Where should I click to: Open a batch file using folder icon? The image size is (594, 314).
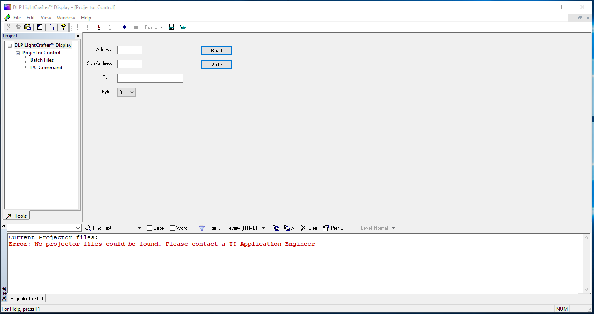(183, 27)
